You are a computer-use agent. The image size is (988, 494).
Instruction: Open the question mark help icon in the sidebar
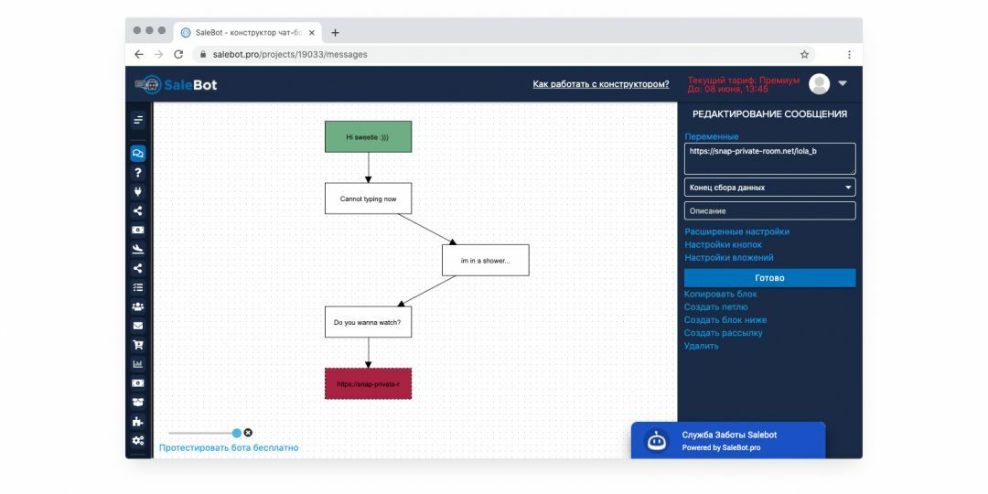[x=138, y=173]
